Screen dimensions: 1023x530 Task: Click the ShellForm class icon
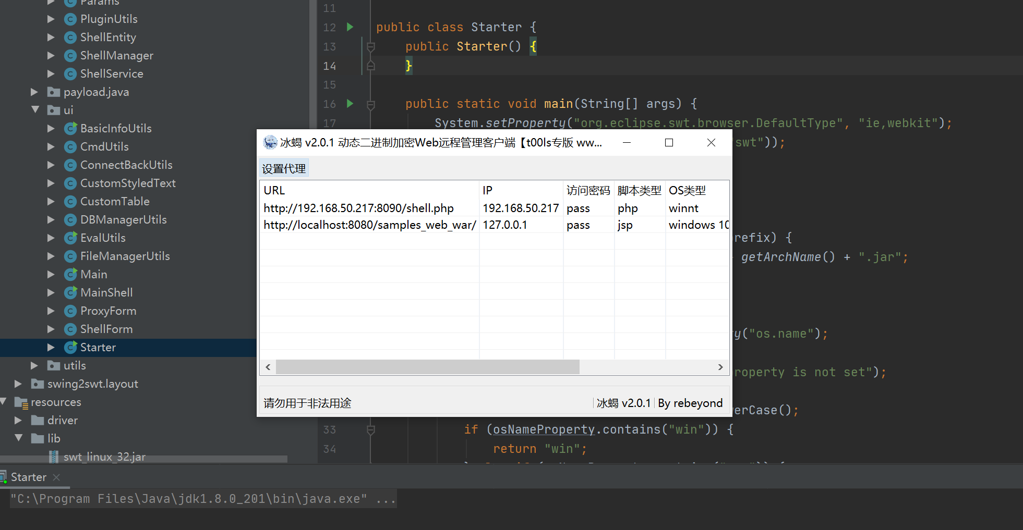(x=70, y=329)
